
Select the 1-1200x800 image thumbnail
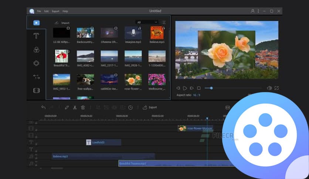click(x=157, y=56)
